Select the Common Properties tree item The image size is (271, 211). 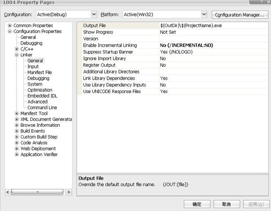33,25
